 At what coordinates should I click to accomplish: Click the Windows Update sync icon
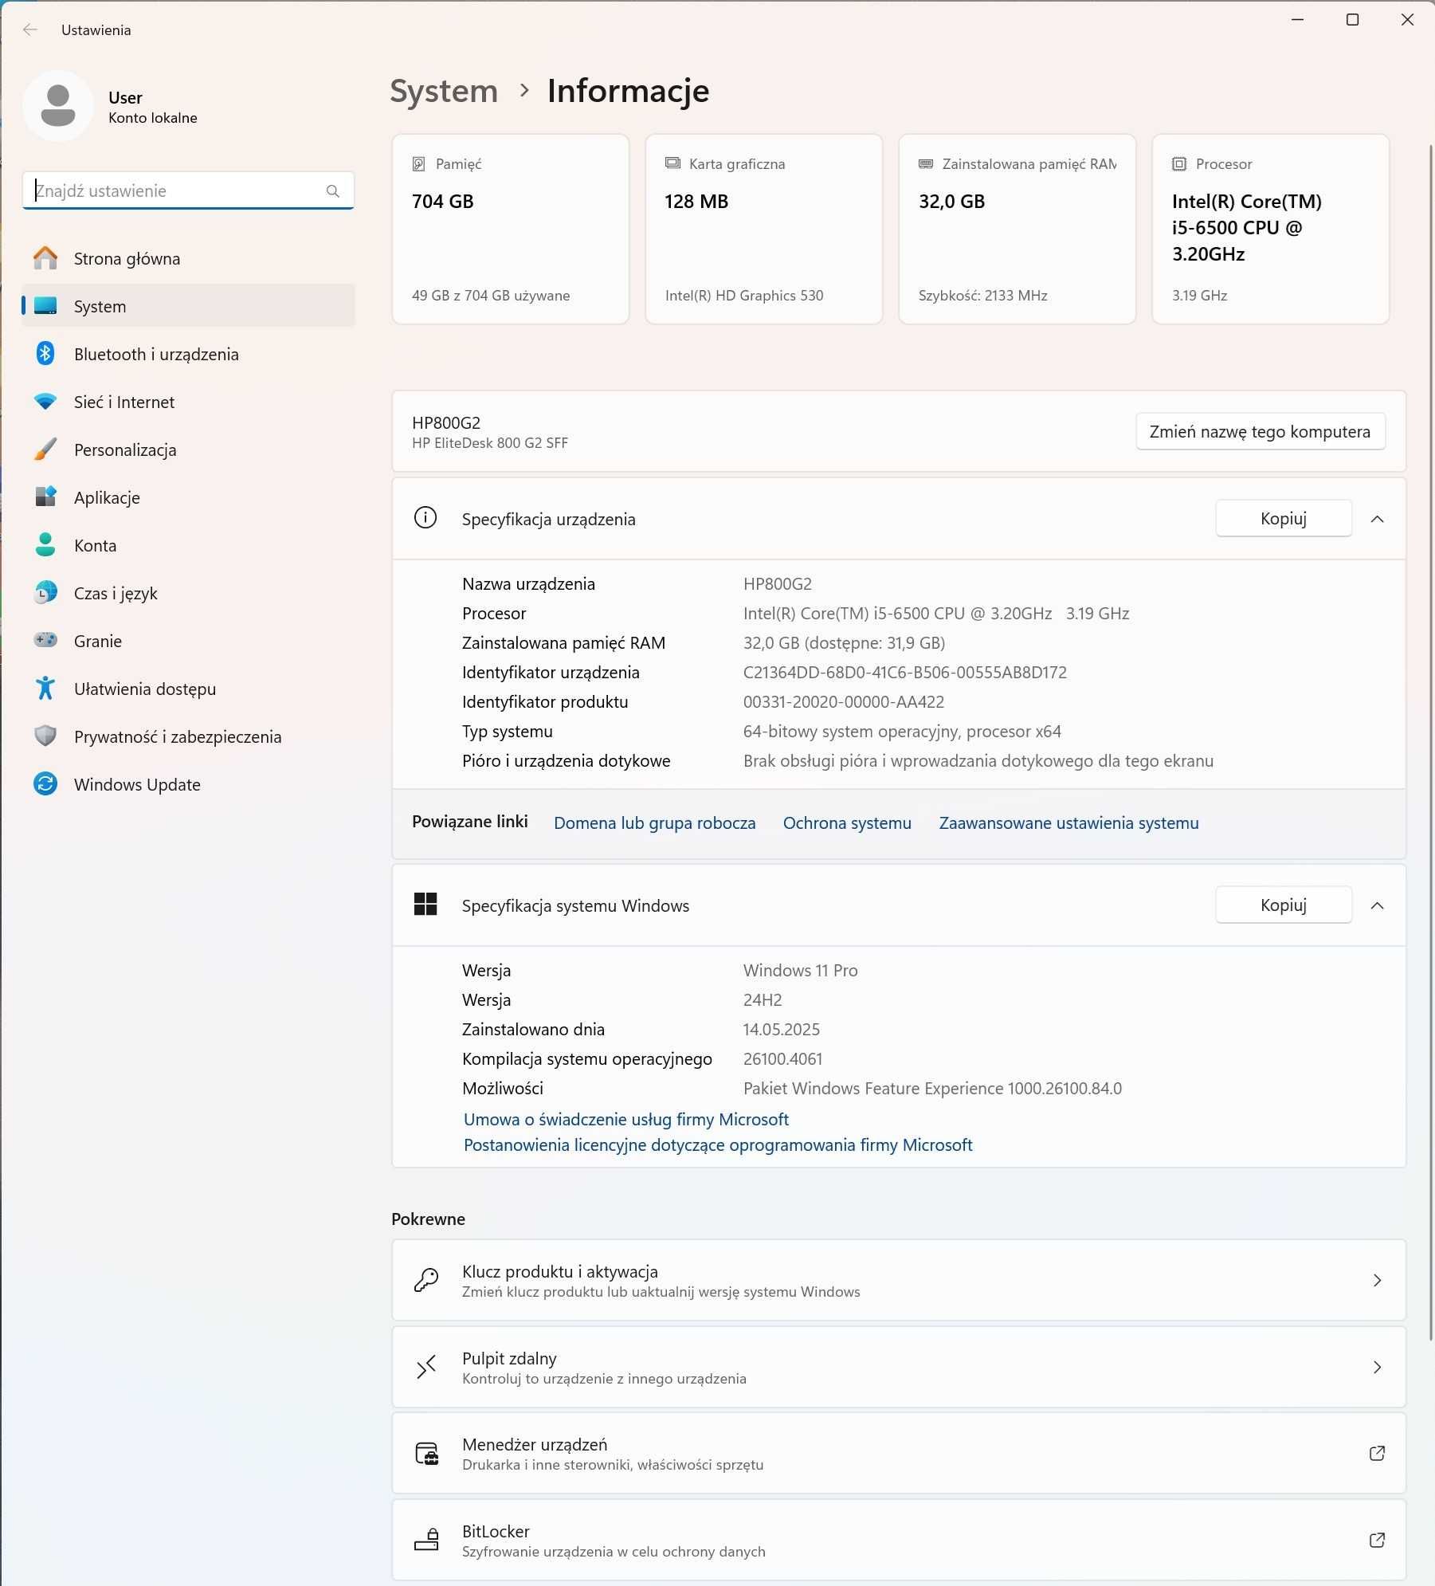point(45,784)
